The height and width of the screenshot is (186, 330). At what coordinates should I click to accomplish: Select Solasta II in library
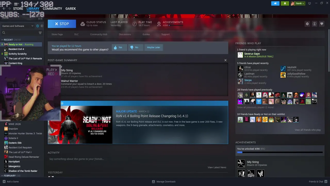(13, 138)
